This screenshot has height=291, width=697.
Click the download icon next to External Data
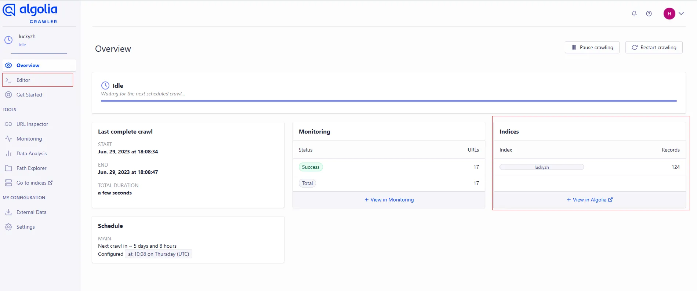pos(8,212)
